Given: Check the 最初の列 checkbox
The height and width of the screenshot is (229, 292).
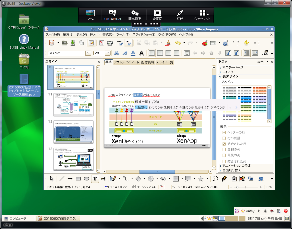Looking at the screenshot, I should click(x=224, y=150).
